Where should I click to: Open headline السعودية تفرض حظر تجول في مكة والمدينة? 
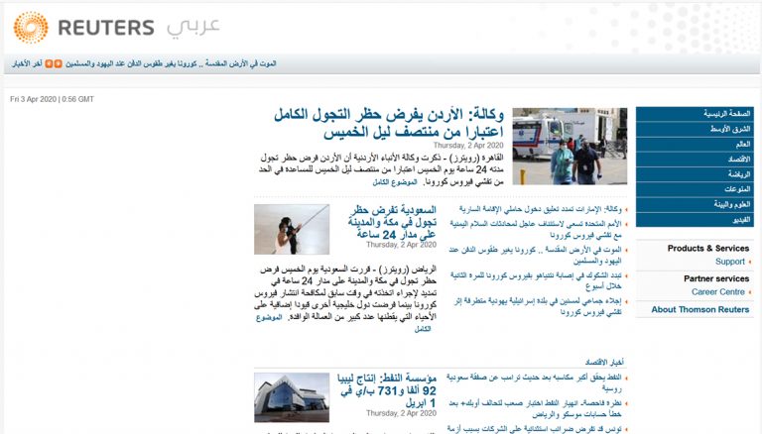tap(392, 222)
